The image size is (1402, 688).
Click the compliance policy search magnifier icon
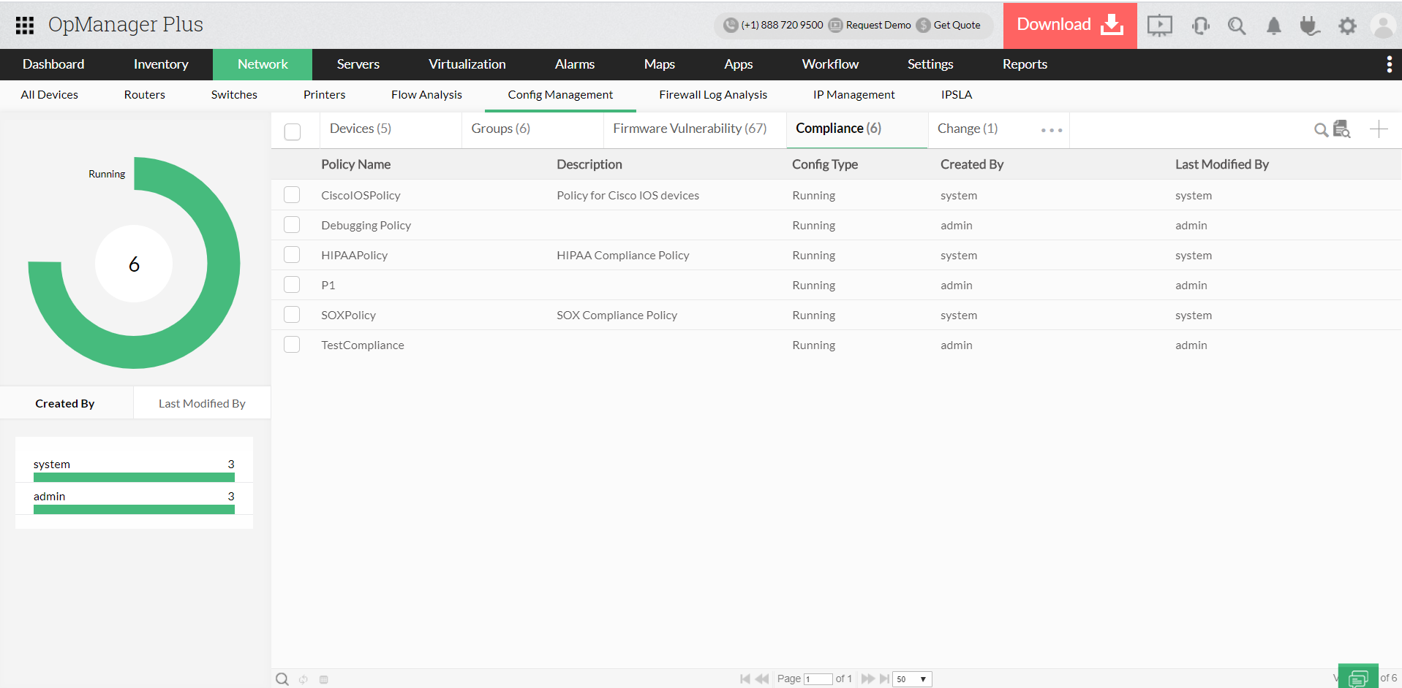point(1321,129)
